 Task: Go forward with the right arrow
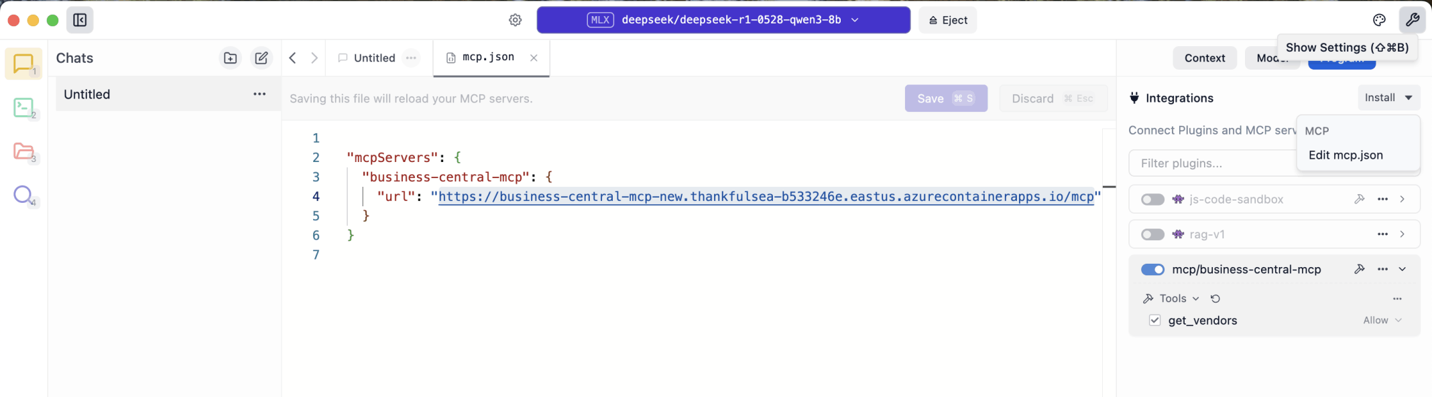pyautogui.click(x=314, y=58)
